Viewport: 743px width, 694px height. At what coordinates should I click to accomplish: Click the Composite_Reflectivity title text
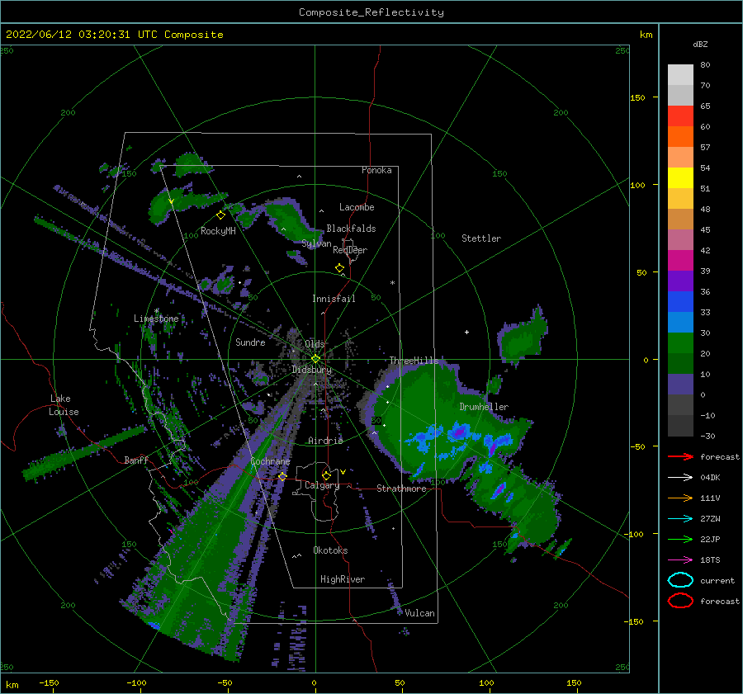(x=371, y=12)
